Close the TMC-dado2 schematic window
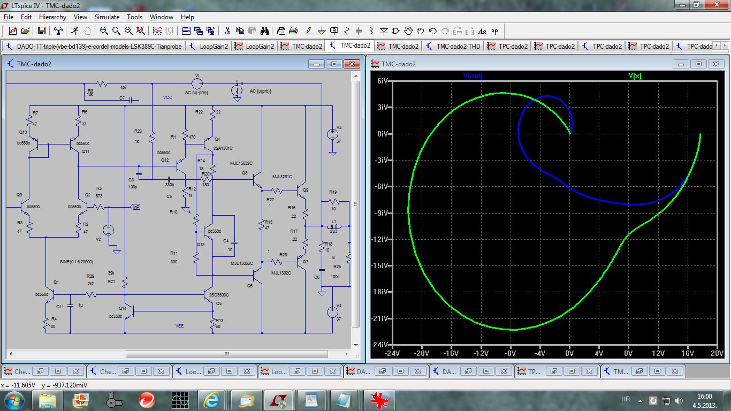731x411 pixels. tap(352, 64)
